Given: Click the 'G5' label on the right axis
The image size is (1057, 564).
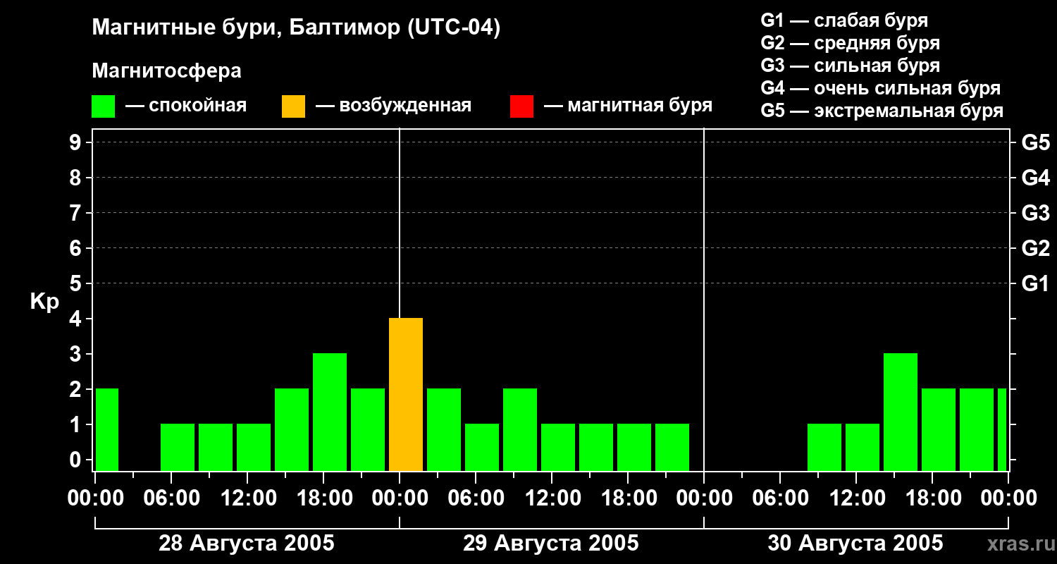Looking at the screenshot, I should pyautogui.click(x=1035, y=142).
